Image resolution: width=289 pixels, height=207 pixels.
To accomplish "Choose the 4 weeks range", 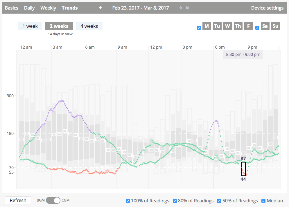I will [x=89, y=26].
